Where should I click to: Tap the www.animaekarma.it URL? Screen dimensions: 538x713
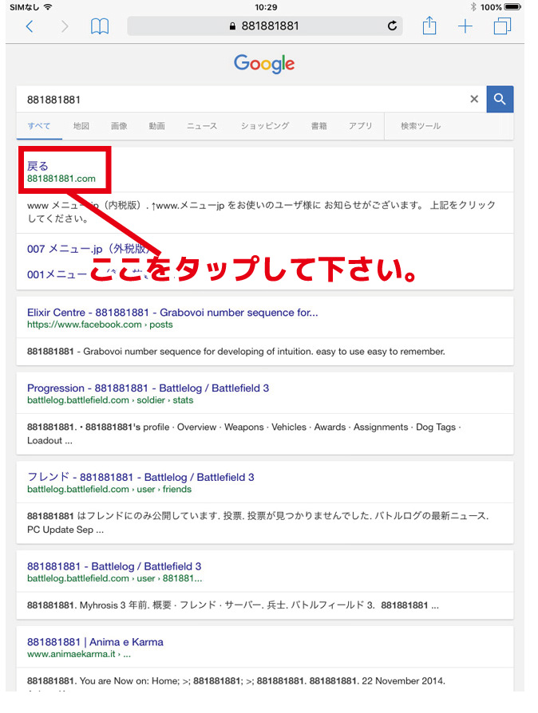[79, 654]
